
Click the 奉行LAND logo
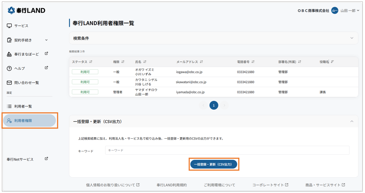click(x=26, y=10)
